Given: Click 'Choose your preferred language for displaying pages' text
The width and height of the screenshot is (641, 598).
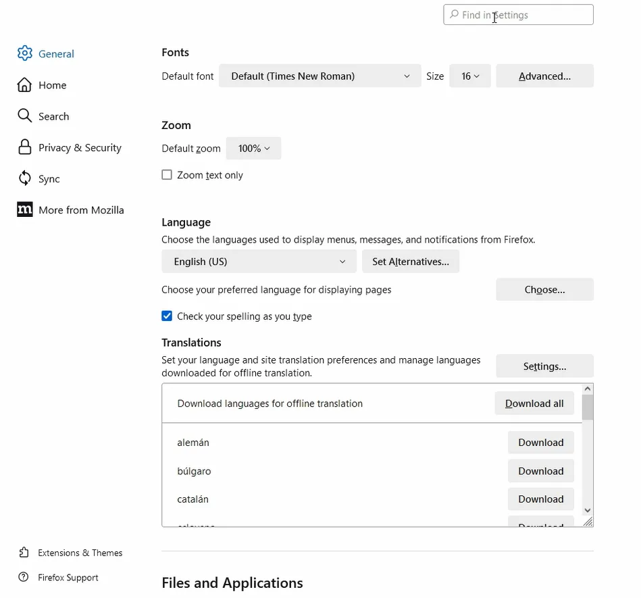Looking at the screenshot, I should (276, 290).
